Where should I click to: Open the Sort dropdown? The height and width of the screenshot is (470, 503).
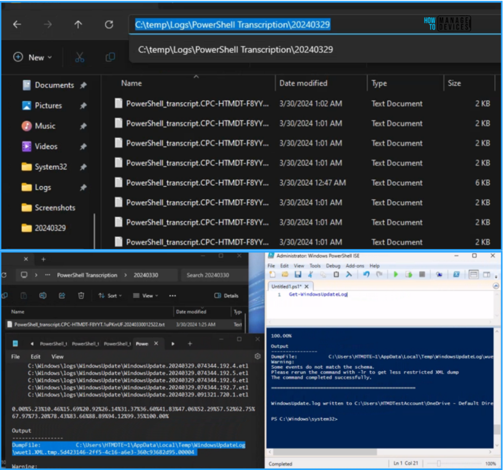[x=110, y=296]
